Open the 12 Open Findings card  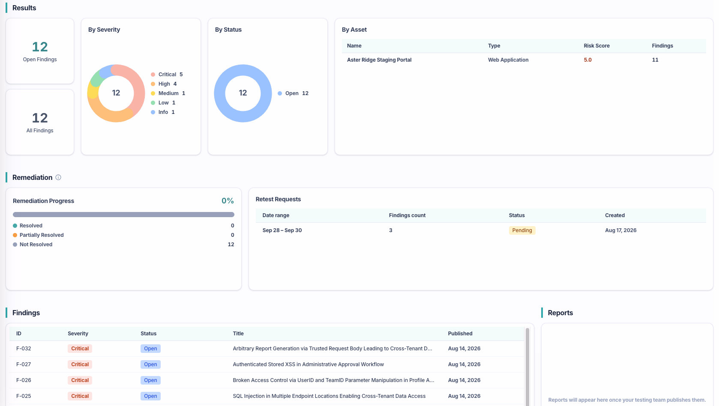point(40,51)
